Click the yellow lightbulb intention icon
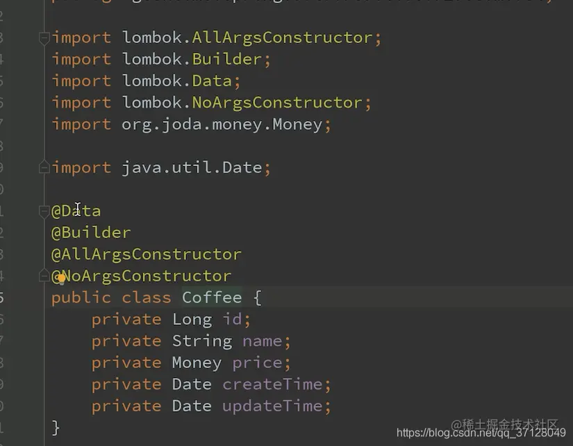The height and width of the screenshot is (446, 573). point(61,278)
